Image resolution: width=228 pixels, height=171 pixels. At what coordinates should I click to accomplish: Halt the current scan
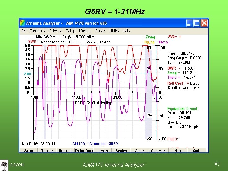click(178, 151)
